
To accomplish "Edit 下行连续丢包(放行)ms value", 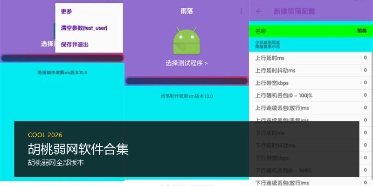I will pyautogui.click(x=311, y=183).
